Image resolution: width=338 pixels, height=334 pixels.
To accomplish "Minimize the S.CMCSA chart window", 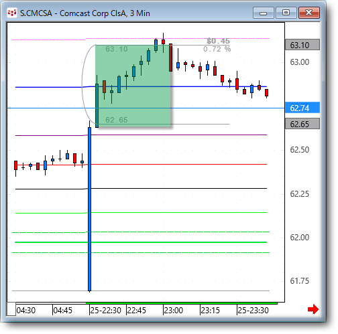I will tap(264, 13).
